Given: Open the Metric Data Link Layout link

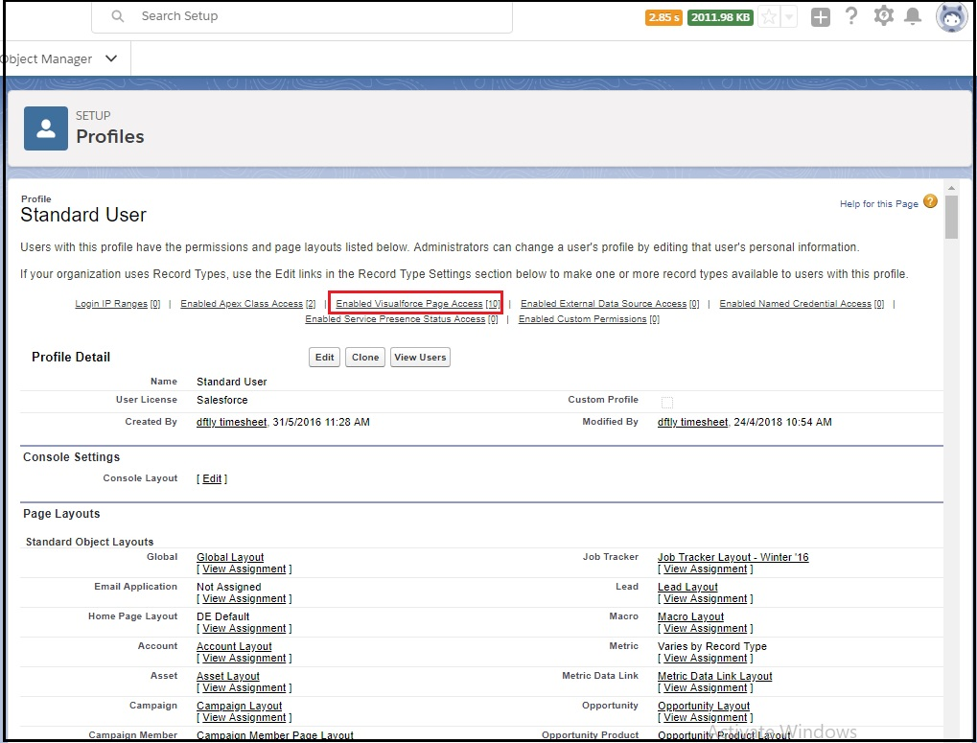Looking at the screenshot, I should click(714, 676).
